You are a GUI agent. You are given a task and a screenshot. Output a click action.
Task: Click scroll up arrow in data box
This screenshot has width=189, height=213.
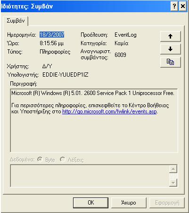coord(173,169)
